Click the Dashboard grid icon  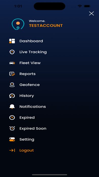12,41
